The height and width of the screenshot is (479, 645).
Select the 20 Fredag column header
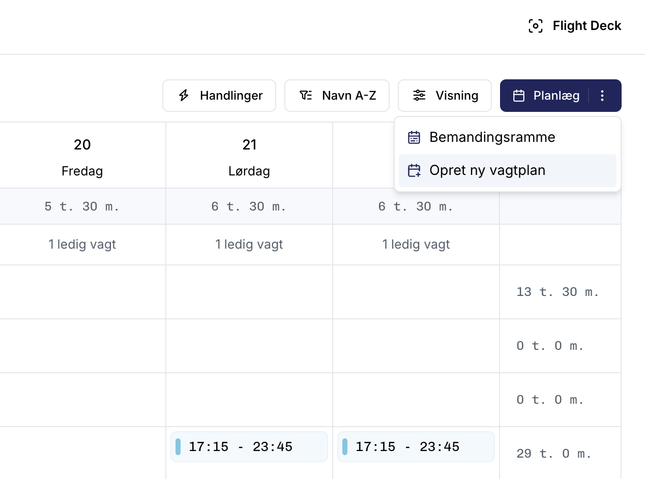tap(82, 156)
